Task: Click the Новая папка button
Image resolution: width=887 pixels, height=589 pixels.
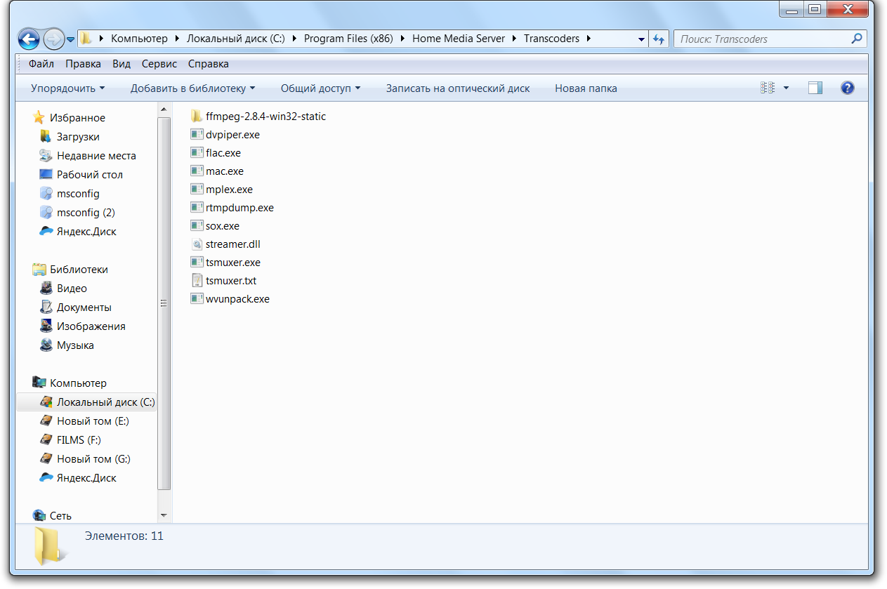Action: tap(586, 88)
